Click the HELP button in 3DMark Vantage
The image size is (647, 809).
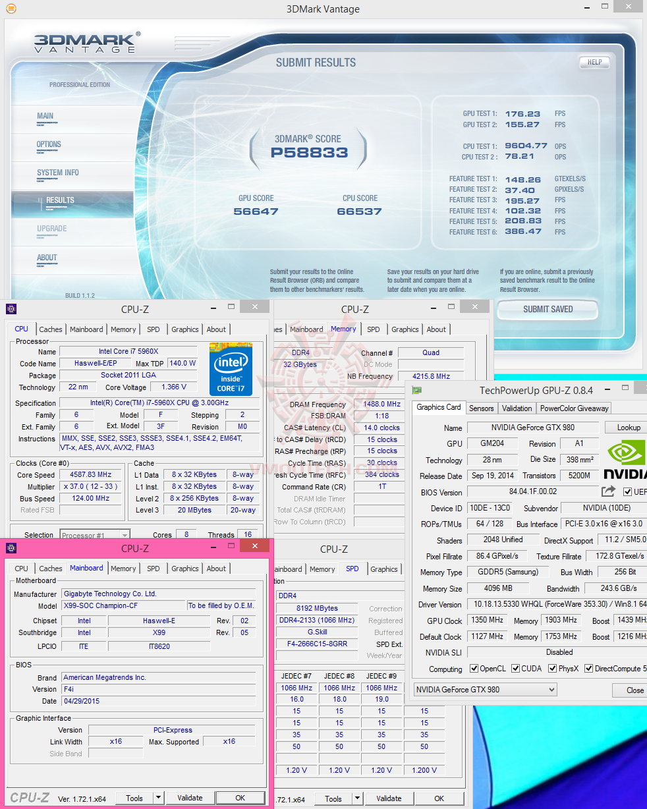pos(594,62)
